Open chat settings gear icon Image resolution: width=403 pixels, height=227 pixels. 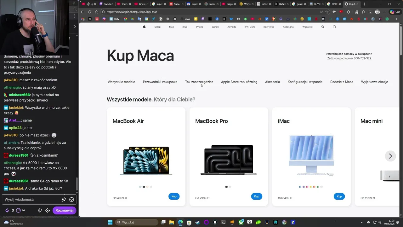coord(48,210)
